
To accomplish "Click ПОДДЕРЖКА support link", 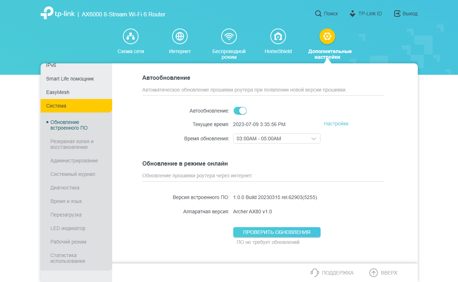I will click(x=338, y=273).
